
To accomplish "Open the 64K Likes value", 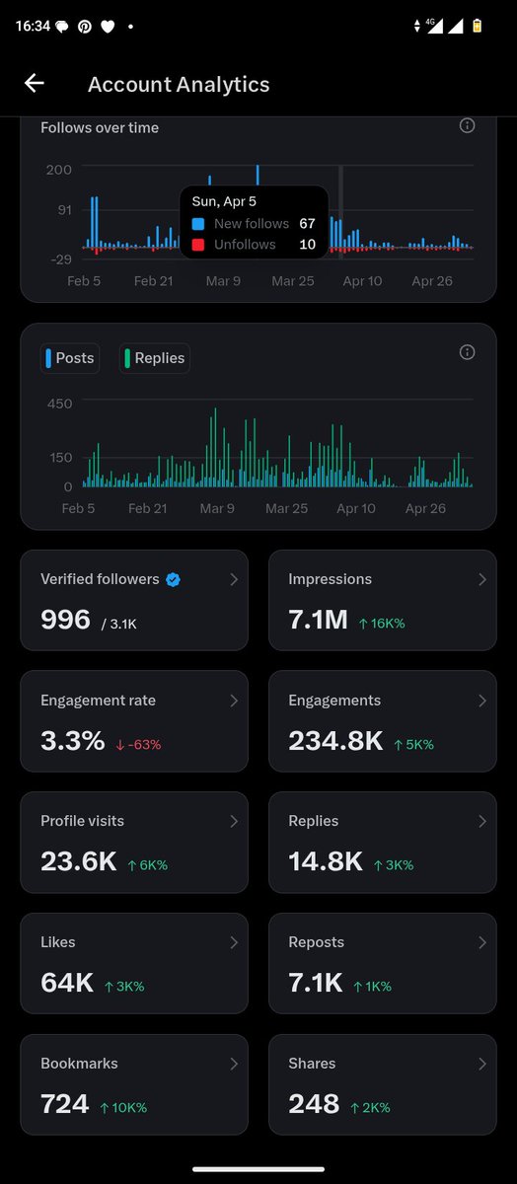I will point(67,983).
